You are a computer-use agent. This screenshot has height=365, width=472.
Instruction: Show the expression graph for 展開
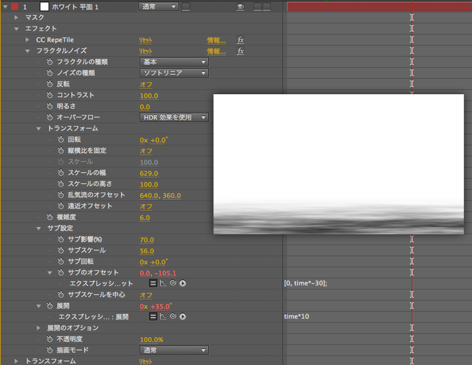click(162, 317)
